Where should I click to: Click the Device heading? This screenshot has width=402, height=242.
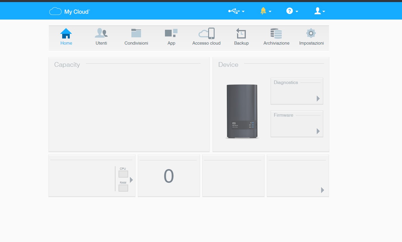click(228, 65)
